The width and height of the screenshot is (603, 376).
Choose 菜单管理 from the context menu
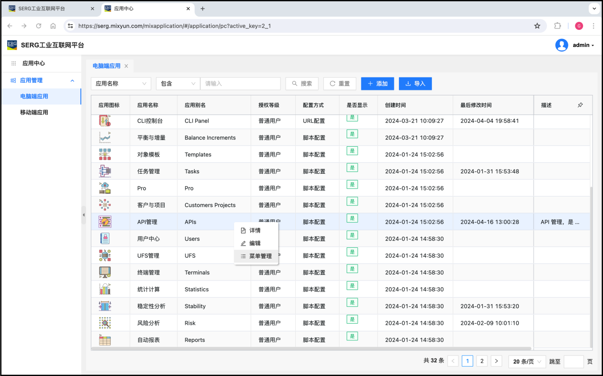click(x=260, y=256)
